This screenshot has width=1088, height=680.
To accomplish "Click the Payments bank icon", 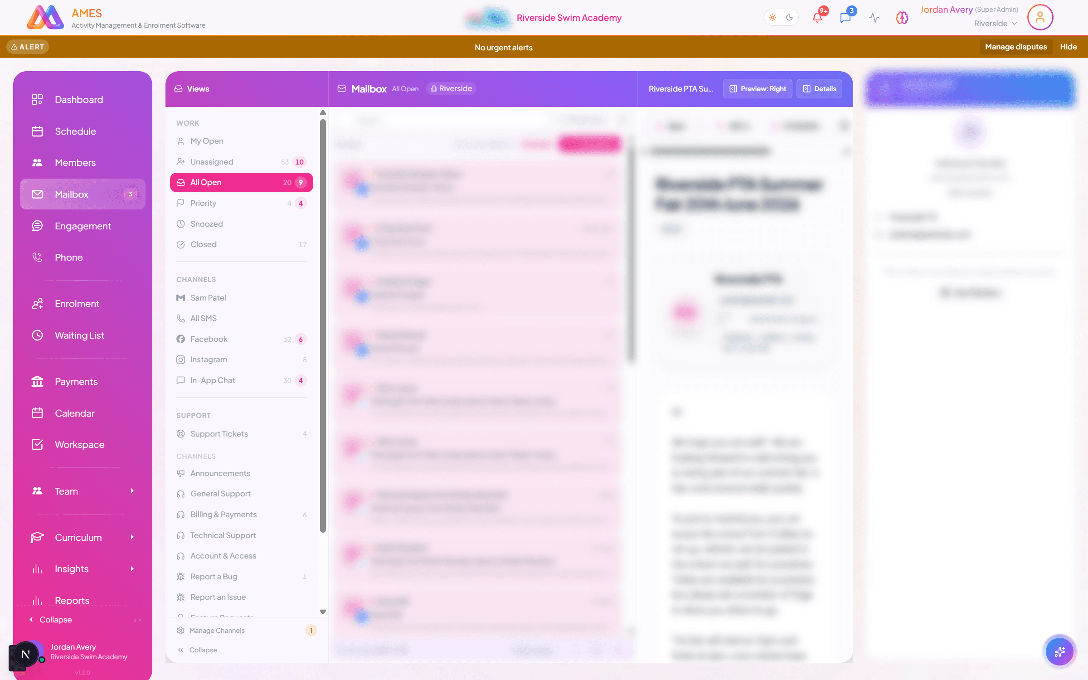I will [x=37, y=382].
